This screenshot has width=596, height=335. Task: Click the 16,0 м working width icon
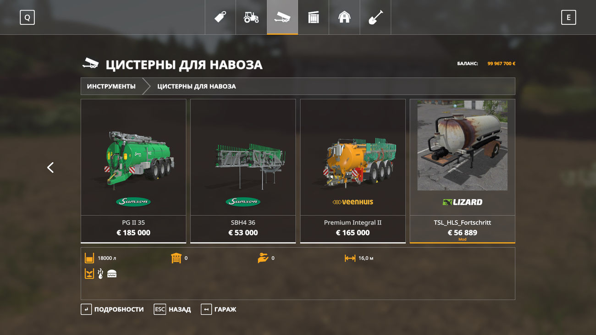350,258
